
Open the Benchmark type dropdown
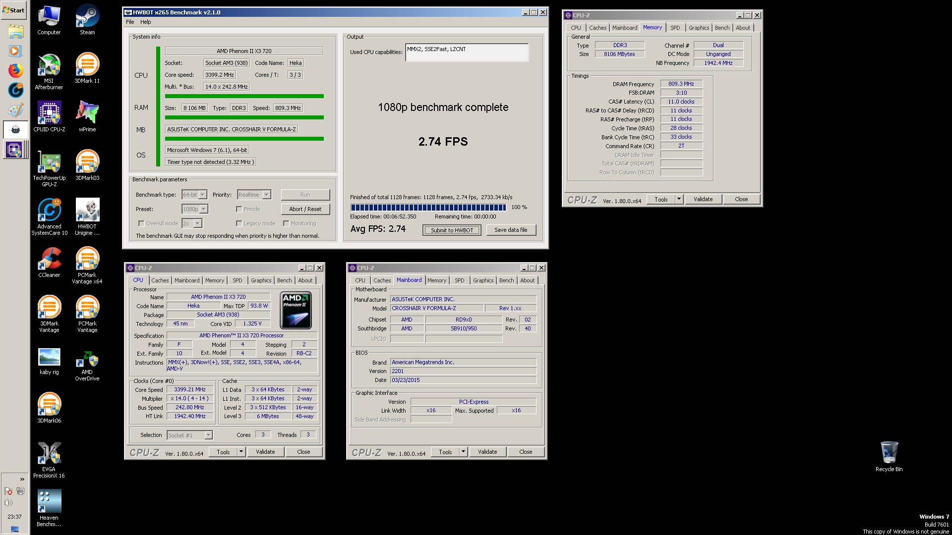(x=194, y=195)
